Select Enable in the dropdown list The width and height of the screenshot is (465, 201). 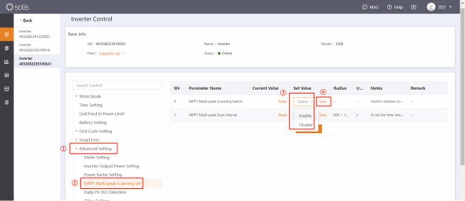tap(305, 115)
